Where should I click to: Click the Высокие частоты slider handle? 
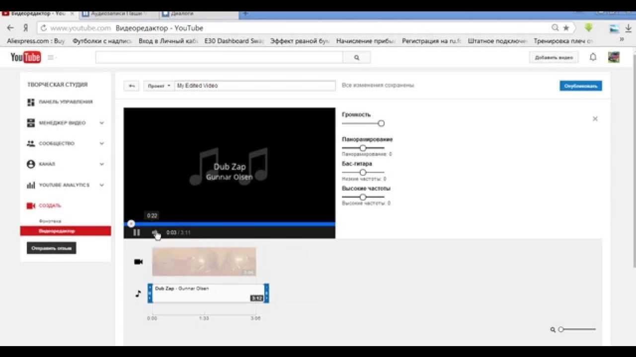click(x=363, y=197)
